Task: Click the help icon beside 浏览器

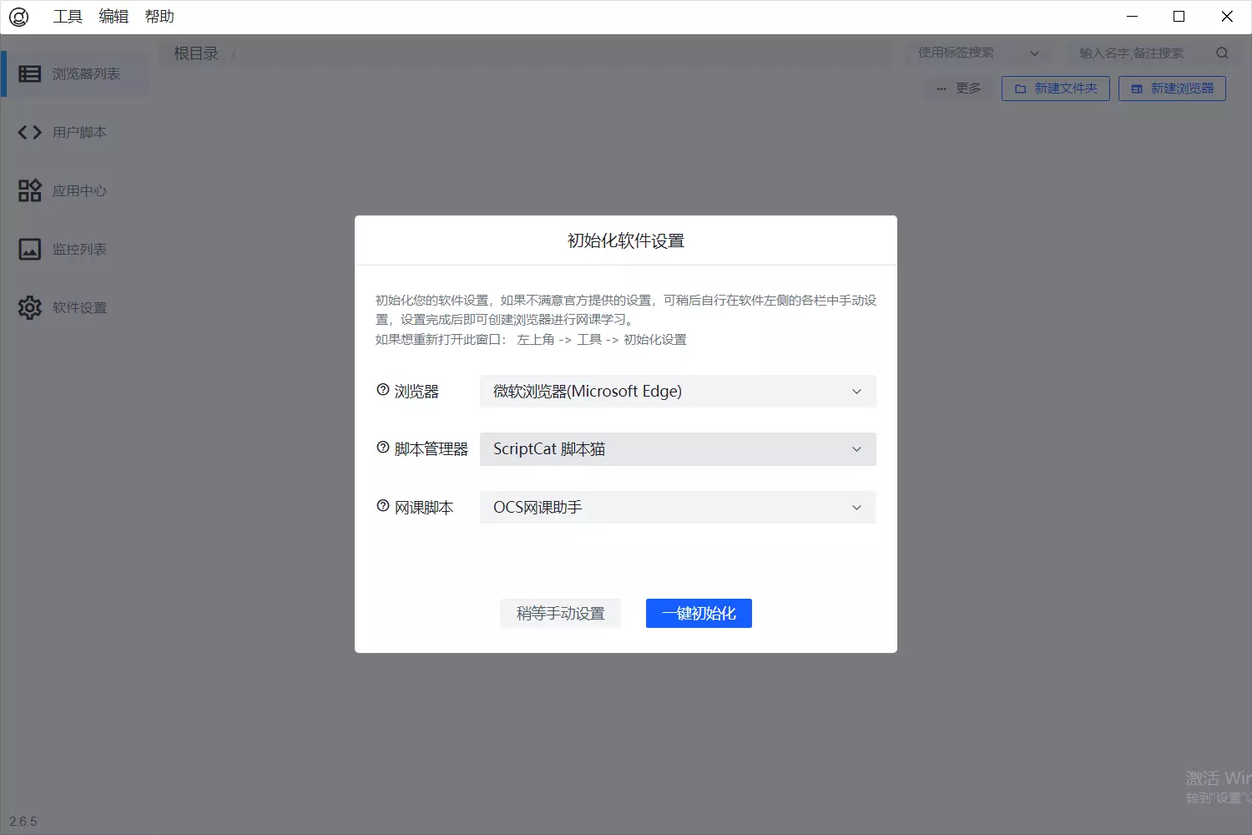Action: [383, 390]
